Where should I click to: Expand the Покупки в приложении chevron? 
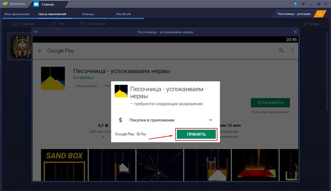coord(211,120)
